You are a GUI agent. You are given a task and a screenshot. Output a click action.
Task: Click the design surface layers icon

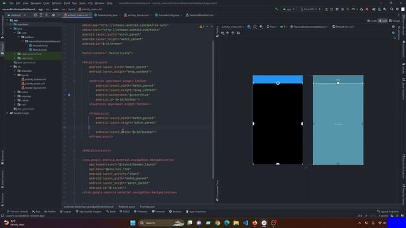coord(249,27)
